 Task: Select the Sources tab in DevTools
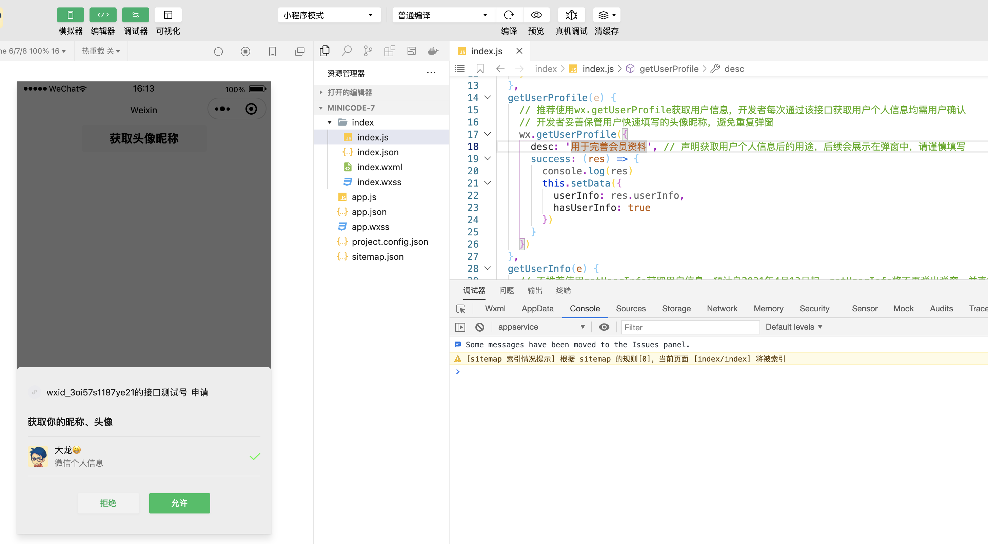pyautogui.click(x=631, y=308)
